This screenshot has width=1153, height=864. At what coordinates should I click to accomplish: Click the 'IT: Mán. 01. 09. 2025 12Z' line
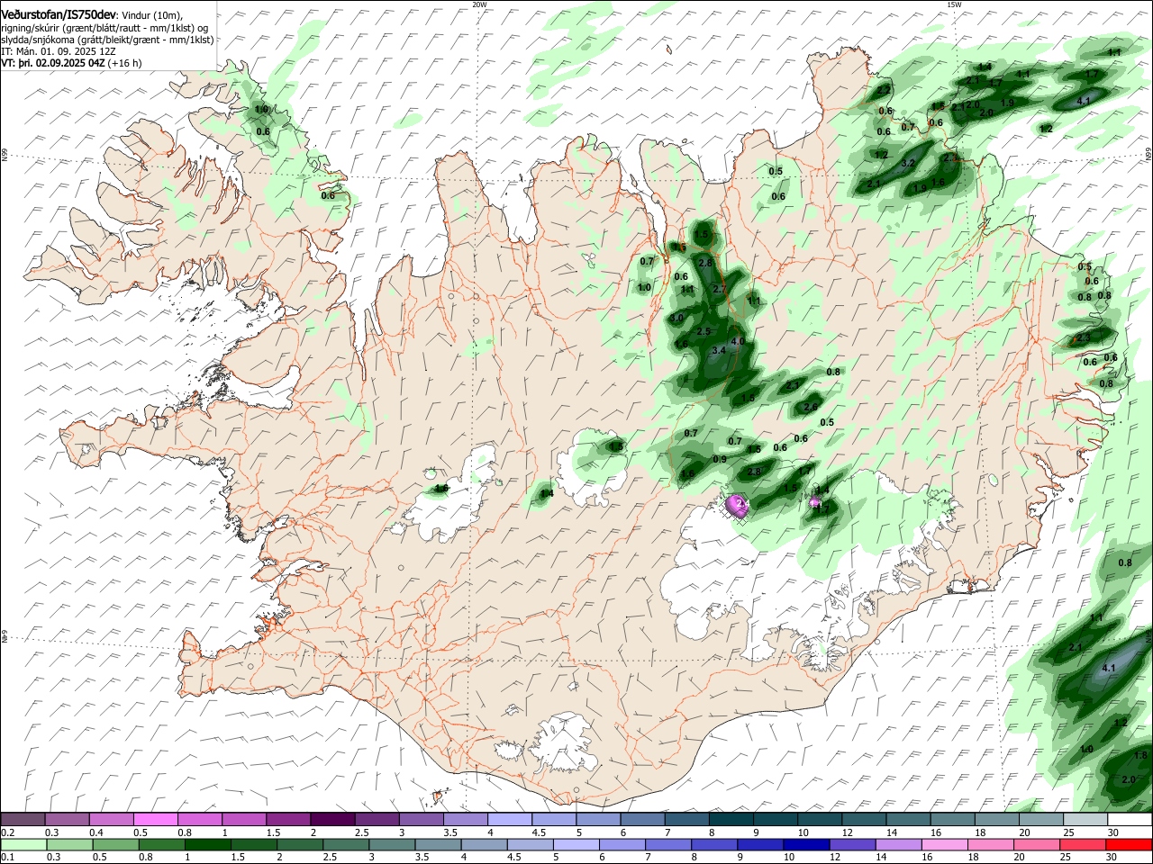click(58, 51)
